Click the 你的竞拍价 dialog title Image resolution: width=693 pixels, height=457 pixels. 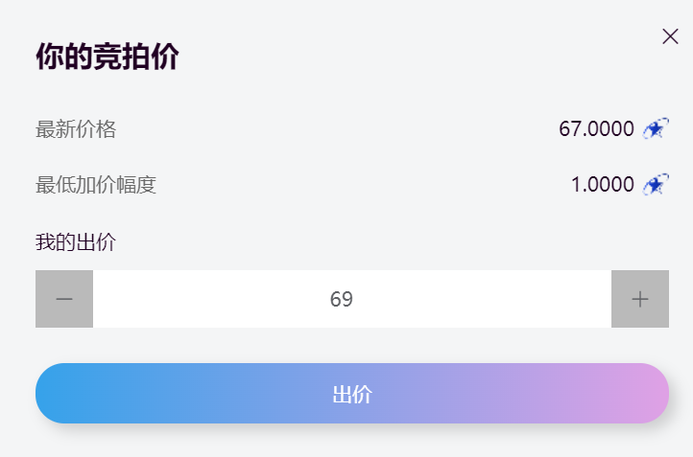click(x=108, y=57)
